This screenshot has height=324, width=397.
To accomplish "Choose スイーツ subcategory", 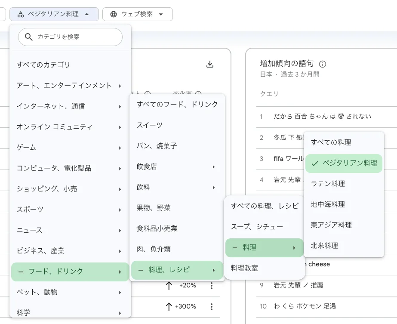I will pyautogui.click(x=177, y=125).
